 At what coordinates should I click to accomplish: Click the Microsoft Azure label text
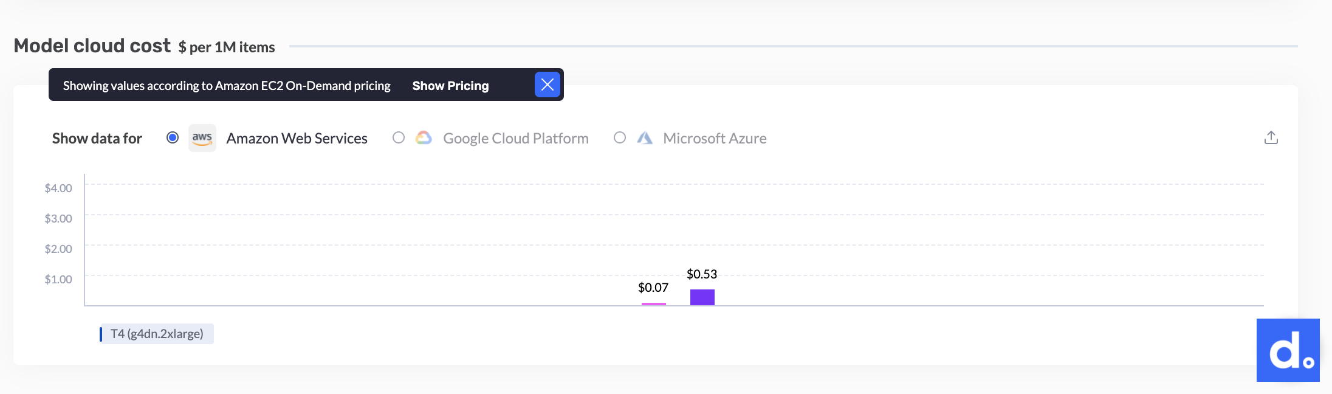click(715, 139)
